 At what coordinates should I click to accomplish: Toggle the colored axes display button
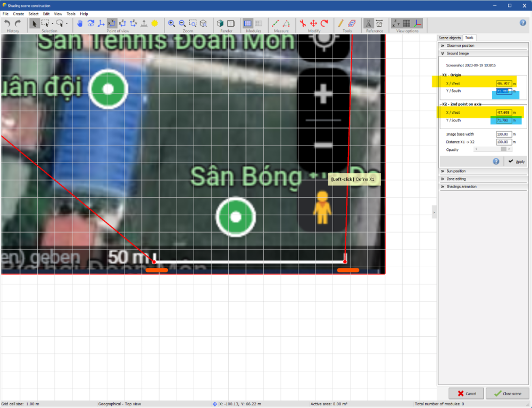coord(418,23)
